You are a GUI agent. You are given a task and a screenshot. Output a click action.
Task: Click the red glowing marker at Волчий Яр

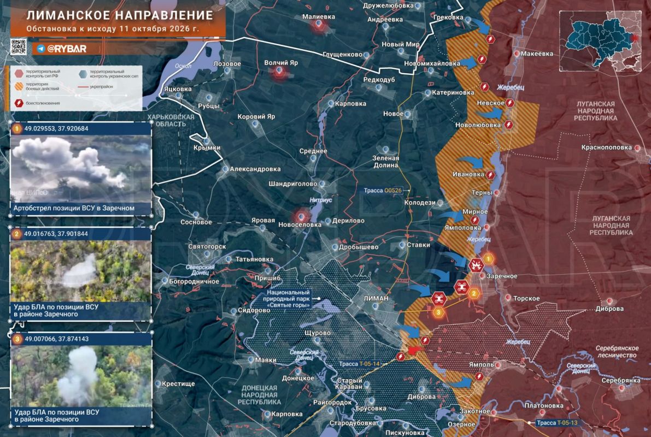coord(279,73)
